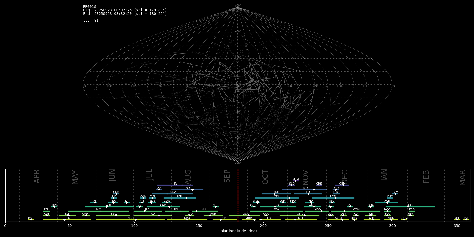Click the KCG shower peak marker

click(192, 190)
